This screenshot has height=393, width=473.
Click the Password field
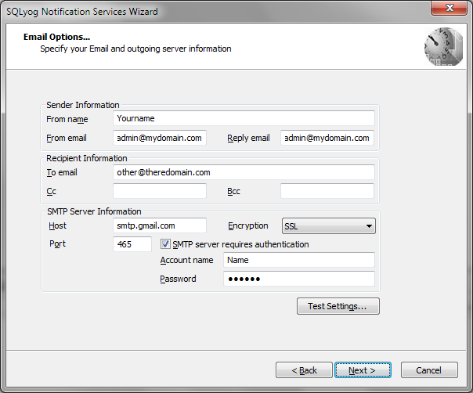(298, 279)
